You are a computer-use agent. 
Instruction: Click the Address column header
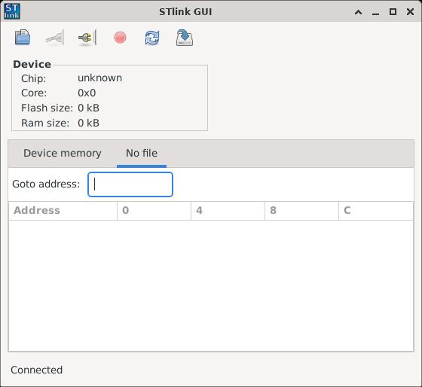[63, 211]
